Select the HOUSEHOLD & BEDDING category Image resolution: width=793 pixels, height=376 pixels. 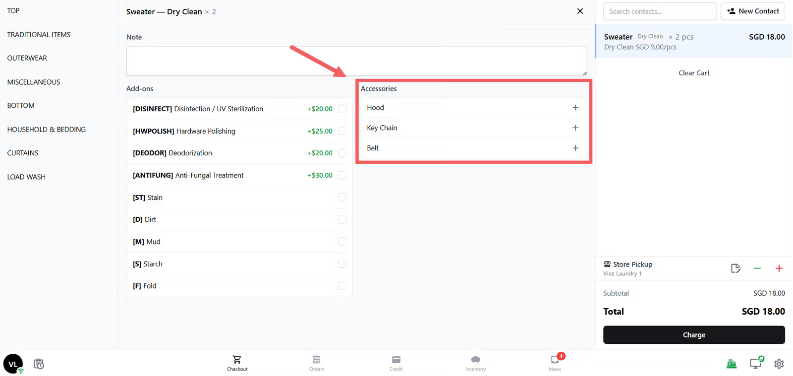[x=47, y=130]
